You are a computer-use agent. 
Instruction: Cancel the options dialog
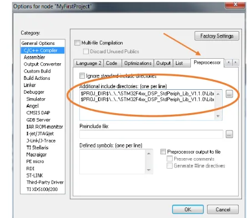223,210
